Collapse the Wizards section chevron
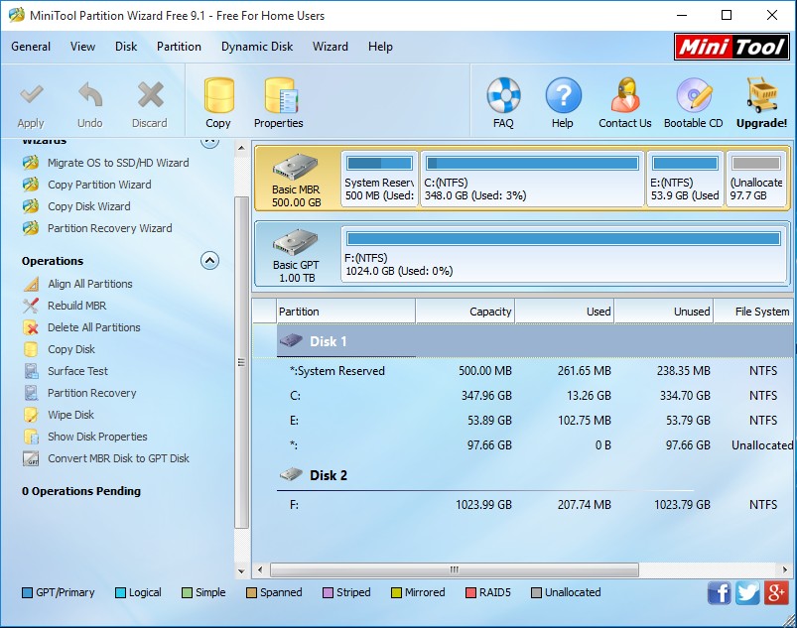 (x=209, y=142)
